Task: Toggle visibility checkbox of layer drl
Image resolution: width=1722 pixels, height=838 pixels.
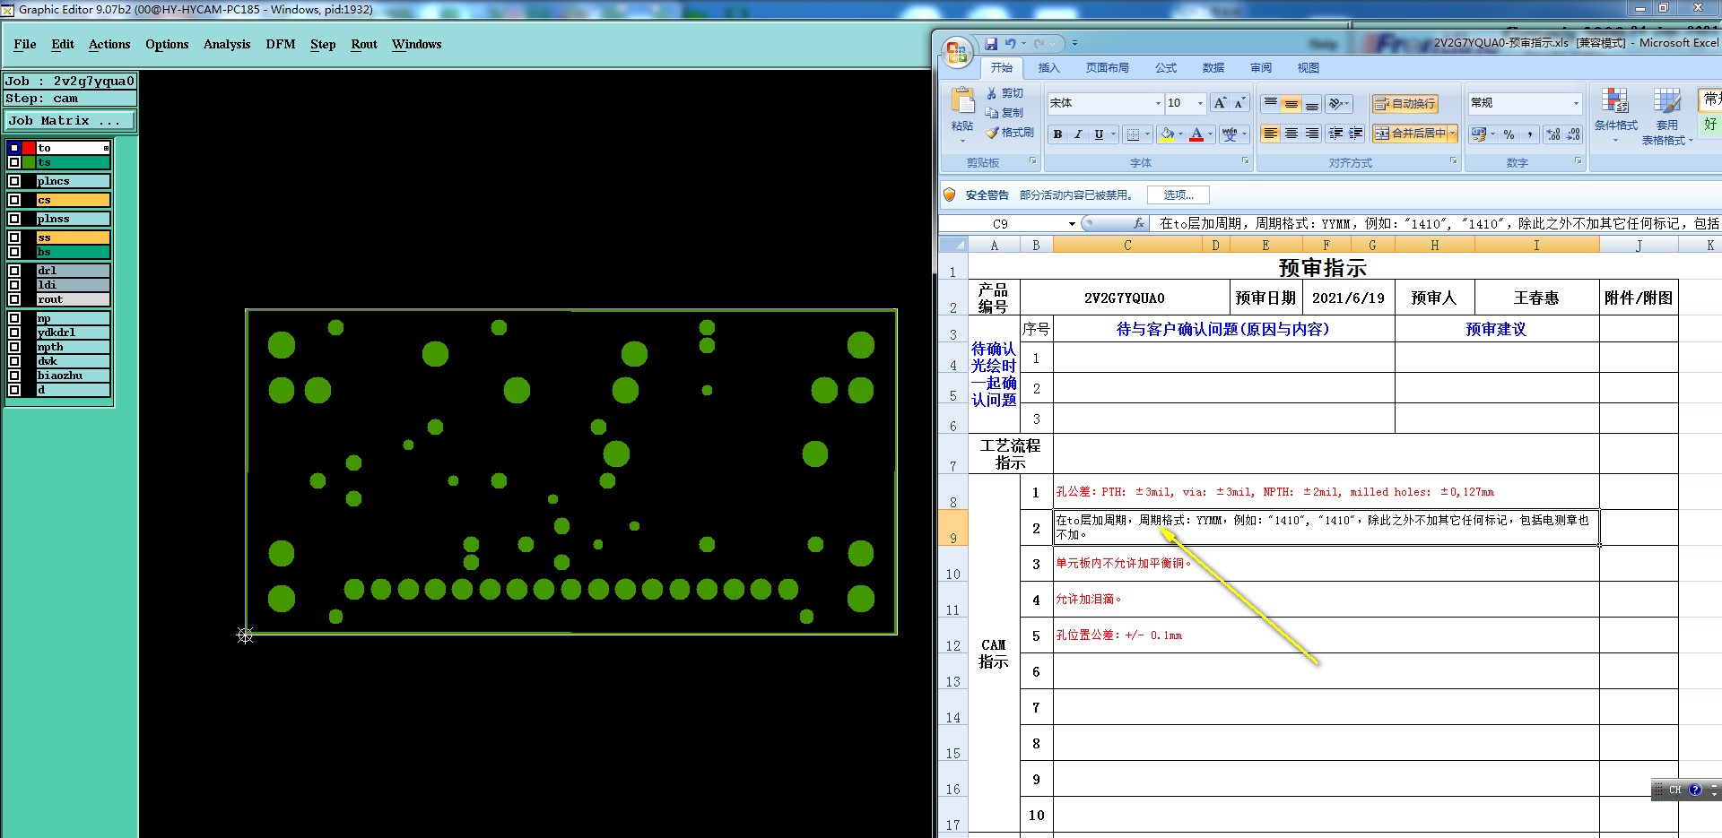Action: [14, 271]
